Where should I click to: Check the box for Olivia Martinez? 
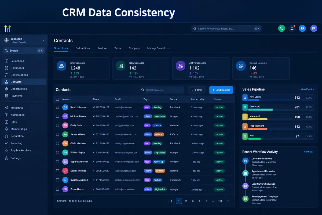(57, 144)
